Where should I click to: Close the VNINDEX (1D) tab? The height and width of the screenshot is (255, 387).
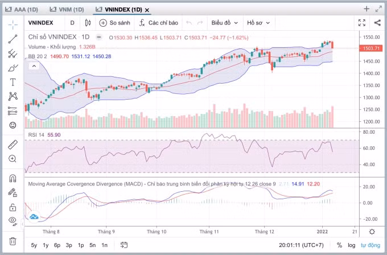click(x=147, y=10)
